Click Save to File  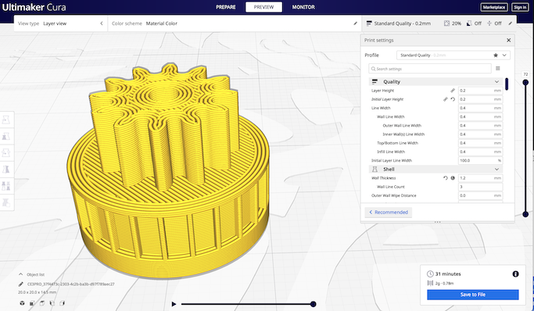(473, 295)
